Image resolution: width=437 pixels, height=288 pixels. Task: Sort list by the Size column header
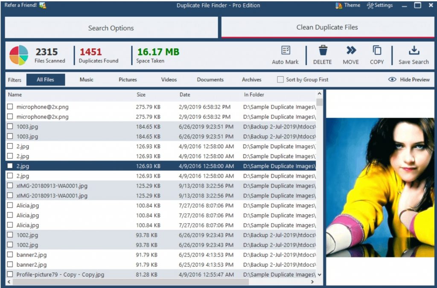pos(141,95)
